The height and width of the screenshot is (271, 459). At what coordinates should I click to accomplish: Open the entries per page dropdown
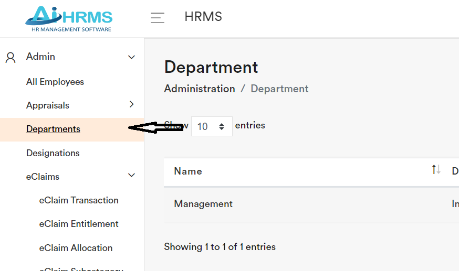pyautogui.click(x=211, y=126)
